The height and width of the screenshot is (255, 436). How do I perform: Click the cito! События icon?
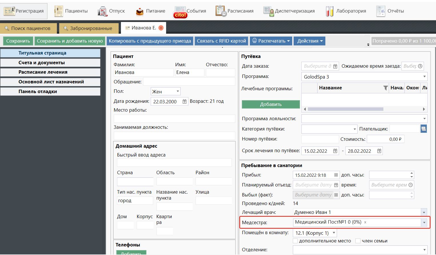pyautogui.click(x=180, y=13)
